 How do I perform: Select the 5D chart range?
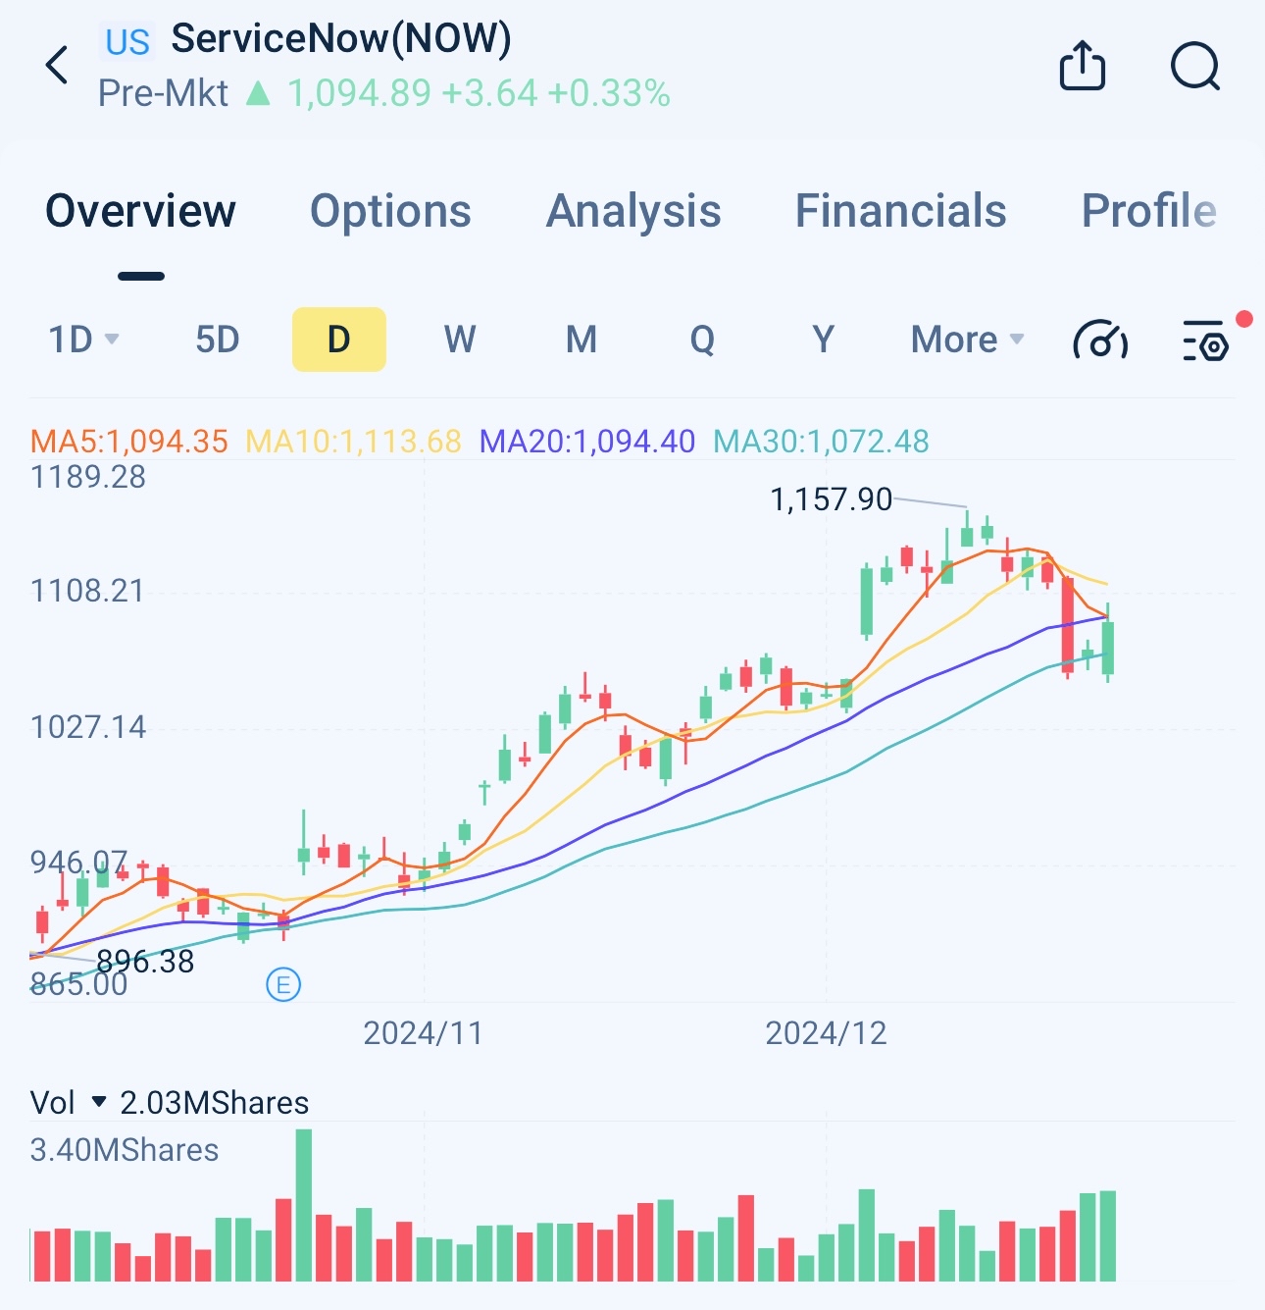pos(218,340)
